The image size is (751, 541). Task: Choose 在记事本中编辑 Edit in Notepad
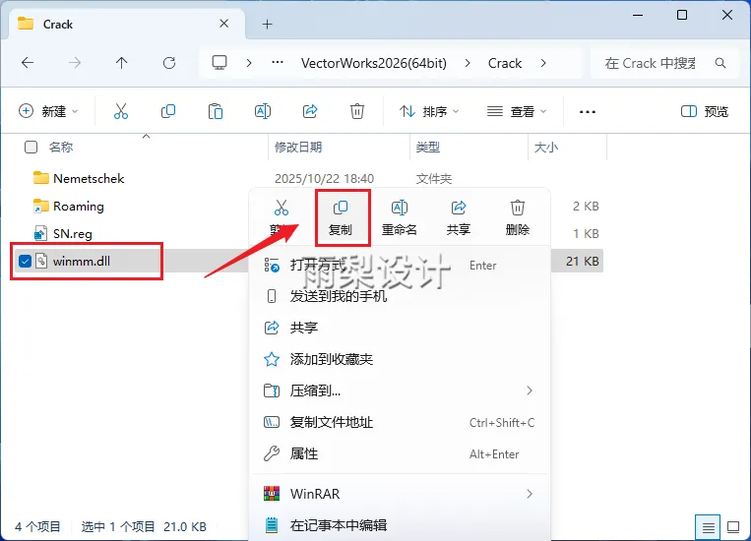(400, 525)
